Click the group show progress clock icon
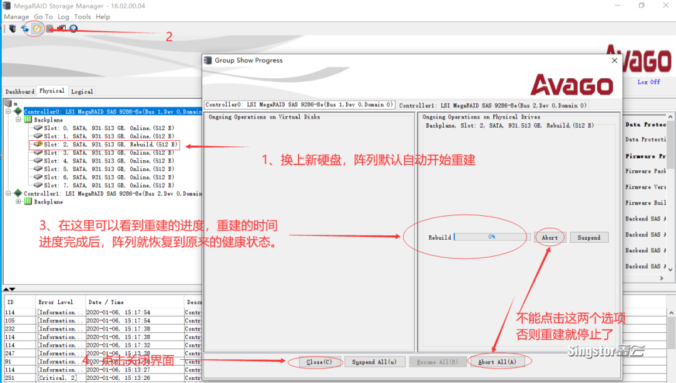This screenshot has height=383, width=676. [x=37, y=29]
